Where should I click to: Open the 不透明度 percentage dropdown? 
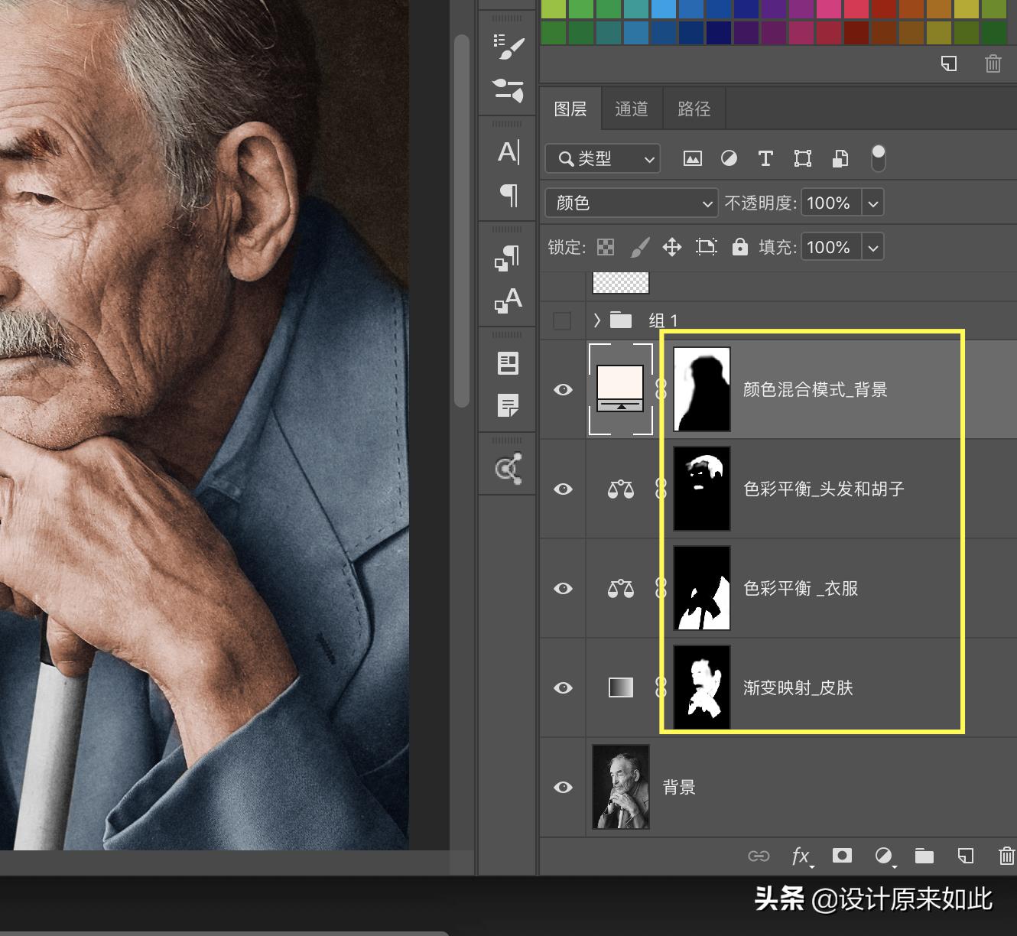tap(872, 203)
